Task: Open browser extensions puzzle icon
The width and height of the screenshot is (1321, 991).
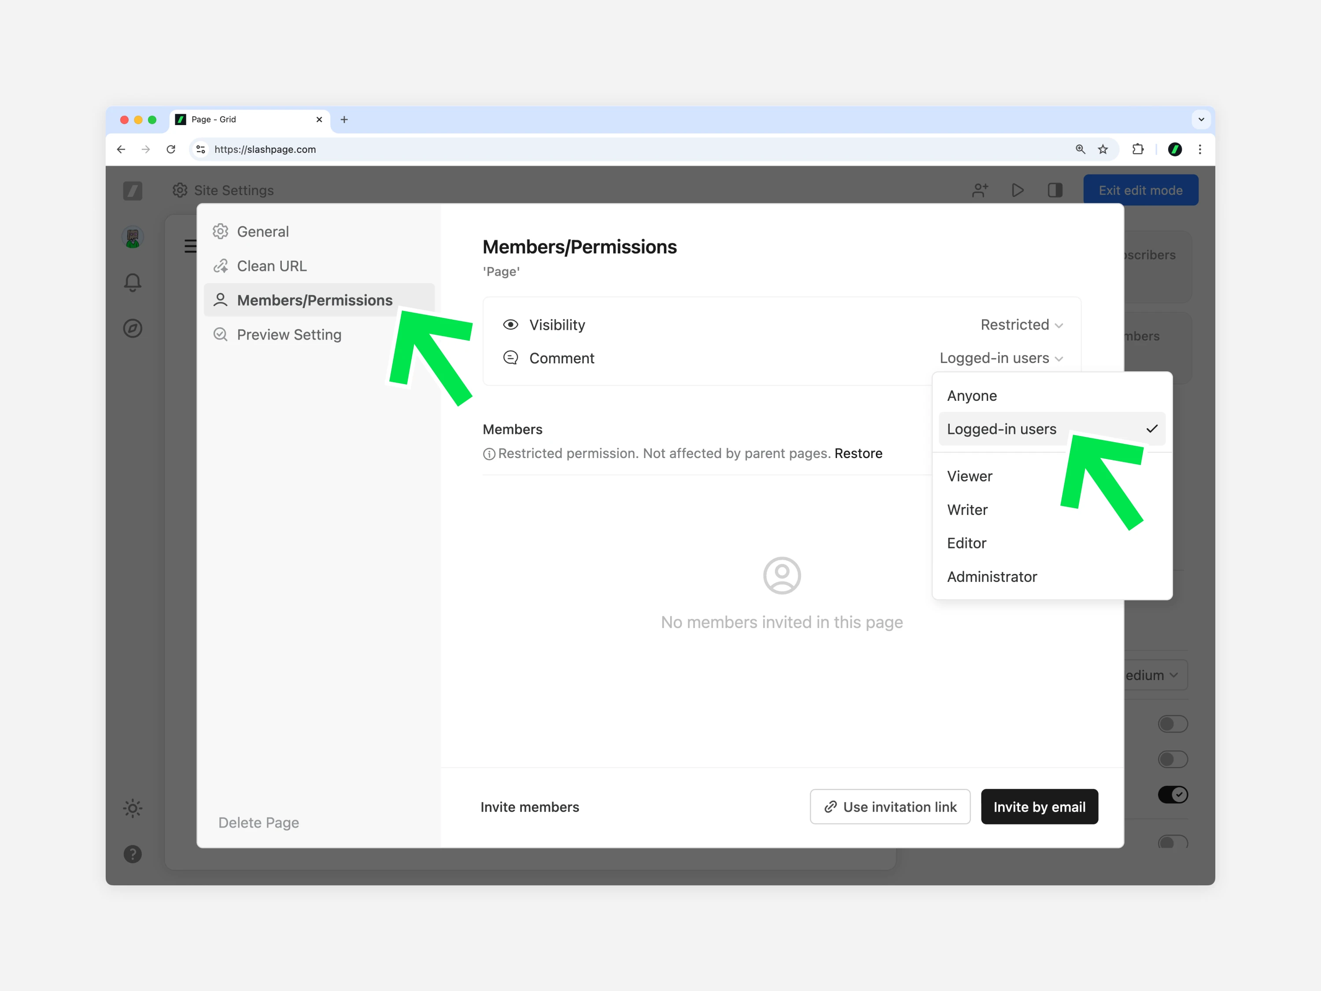Action: 1138,149
